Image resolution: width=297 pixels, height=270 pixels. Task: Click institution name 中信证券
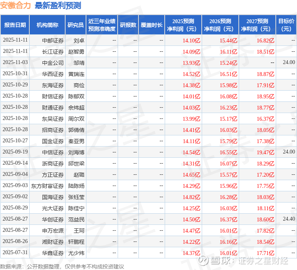[53, 152]
